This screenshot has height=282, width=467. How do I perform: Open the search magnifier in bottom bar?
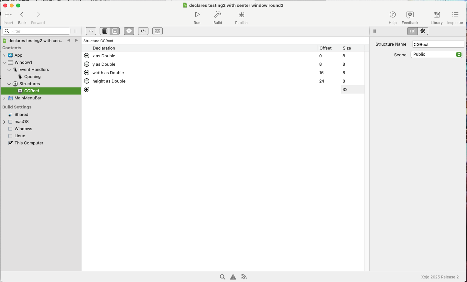[223, 277]
